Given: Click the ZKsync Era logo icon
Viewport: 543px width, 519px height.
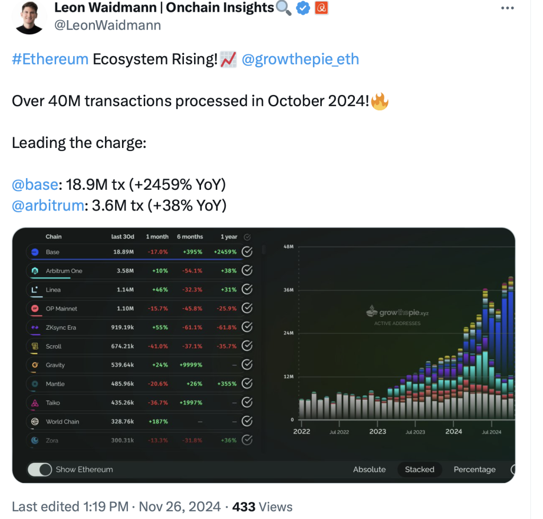Looking at the screenshot, I should 35,327.
